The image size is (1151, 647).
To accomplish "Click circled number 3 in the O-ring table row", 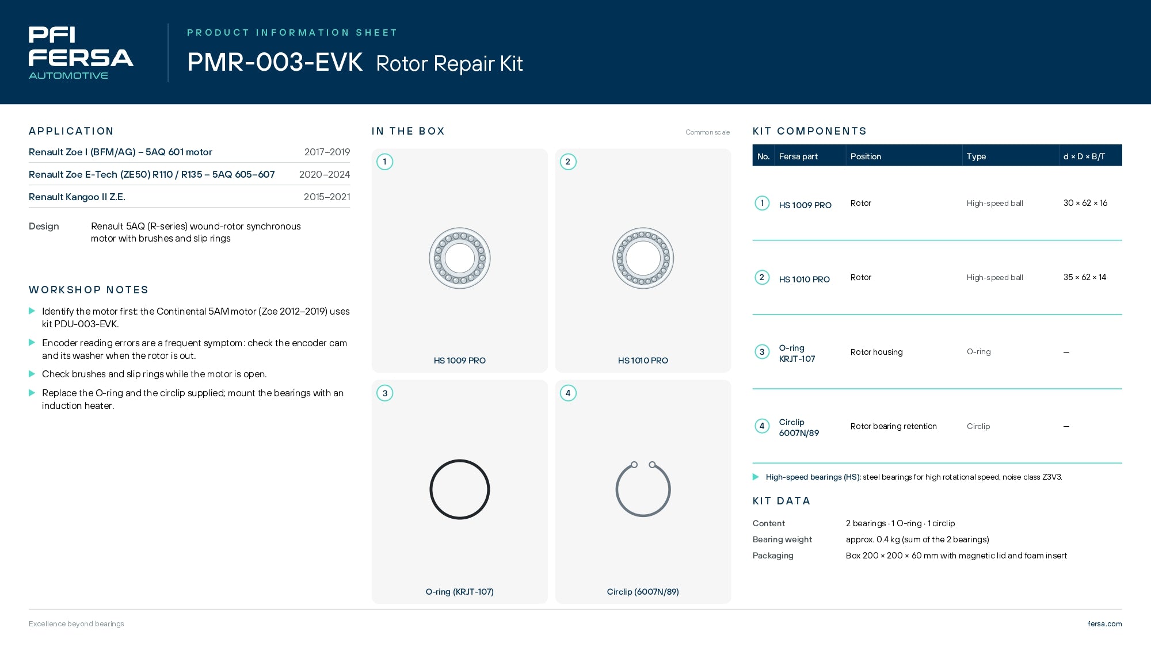I will [762, 352].
